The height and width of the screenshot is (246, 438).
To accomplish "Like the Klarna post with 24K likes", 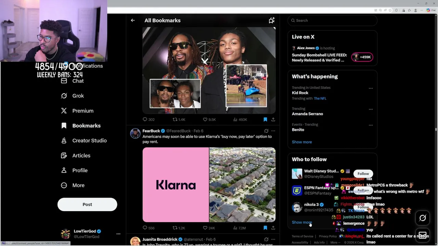I will pyautogui.click(x=209, y=228).
